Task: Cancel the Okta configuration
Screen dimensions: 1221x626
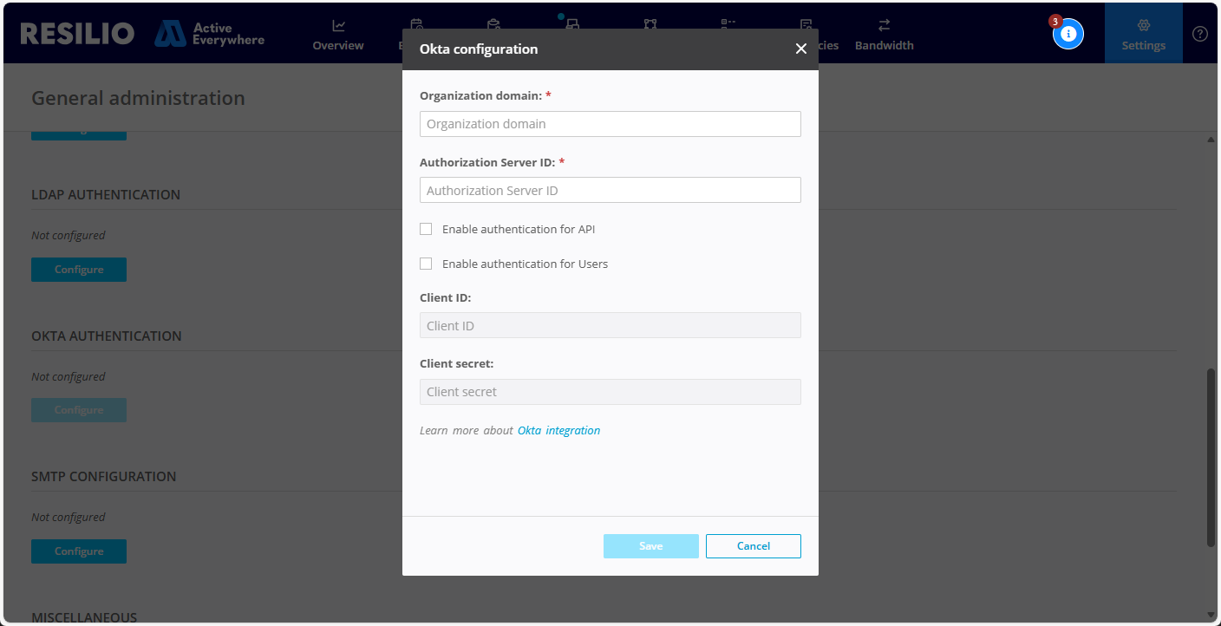Action: tap(753, 546)
